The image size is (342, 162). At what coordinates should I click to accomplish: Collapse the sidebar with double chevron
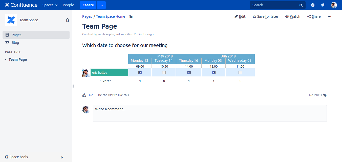[x=62, y=157]
